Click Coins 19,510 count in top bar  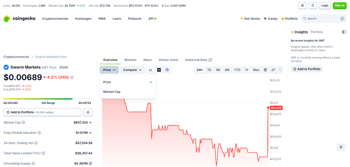tap(11, 5)
